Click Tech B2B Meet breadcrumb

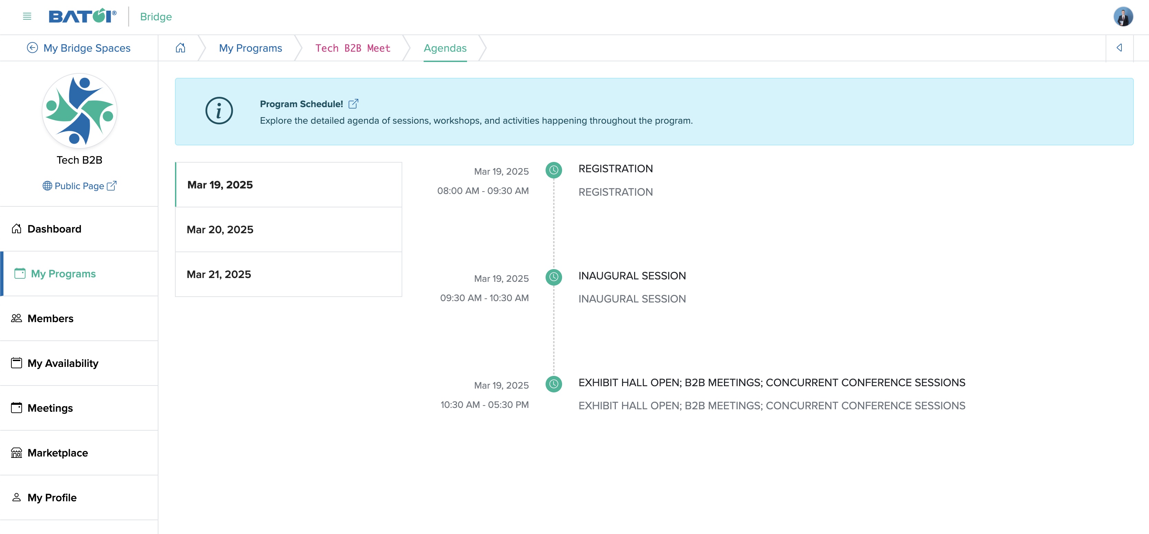tap(353, 48)
